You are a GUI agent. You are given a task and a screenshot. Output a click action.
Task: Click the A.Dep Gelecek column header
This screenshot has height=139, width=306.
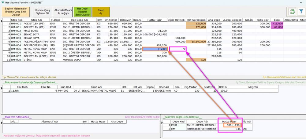point(232,20)
